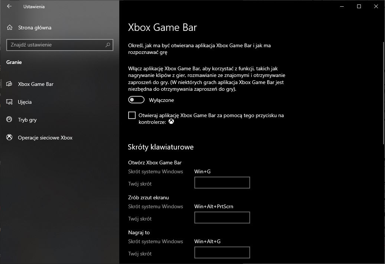Click the Xbox Game Bar sidebar icon
The width and height of the screenshot is (385, 264).
point(10,84)
